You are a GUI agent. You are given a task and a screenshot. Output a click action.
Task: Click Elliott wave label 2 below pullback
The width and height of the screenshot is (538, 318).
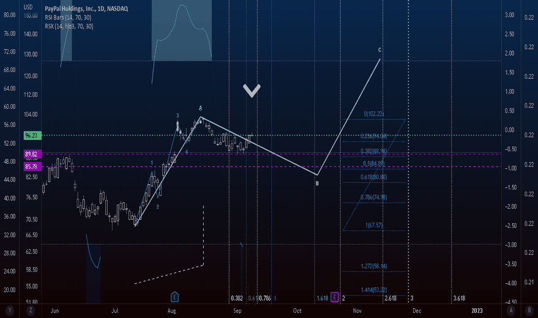click(158, 206)
